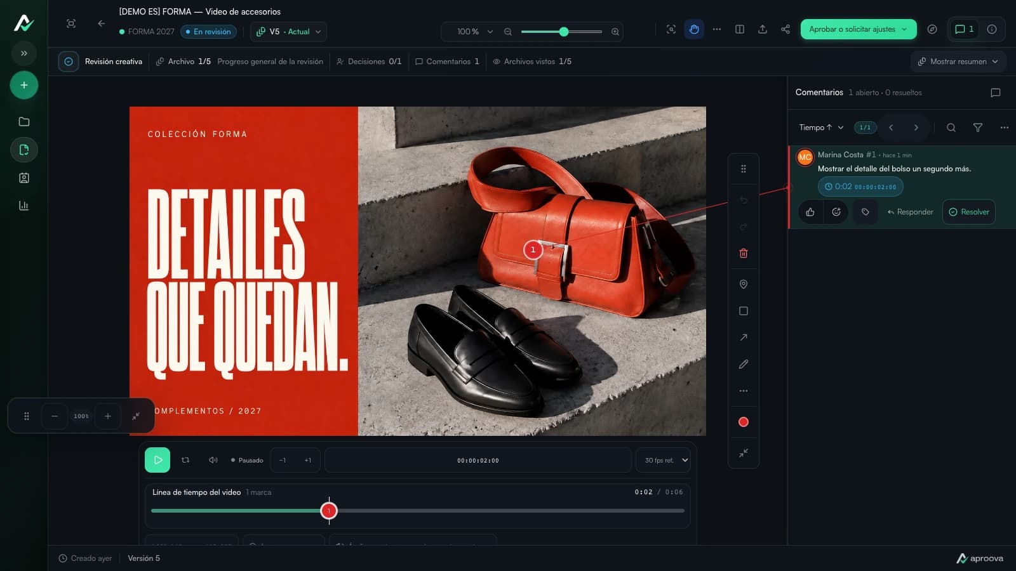Click the compass icon next to the approve button
The height and width of the screenshot is (571, 1016).
pos(932,29)
